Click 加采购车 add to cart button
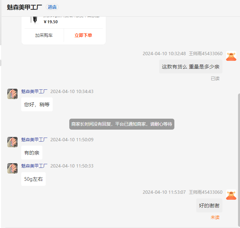 pyautogui.click(x=44, y=35)
